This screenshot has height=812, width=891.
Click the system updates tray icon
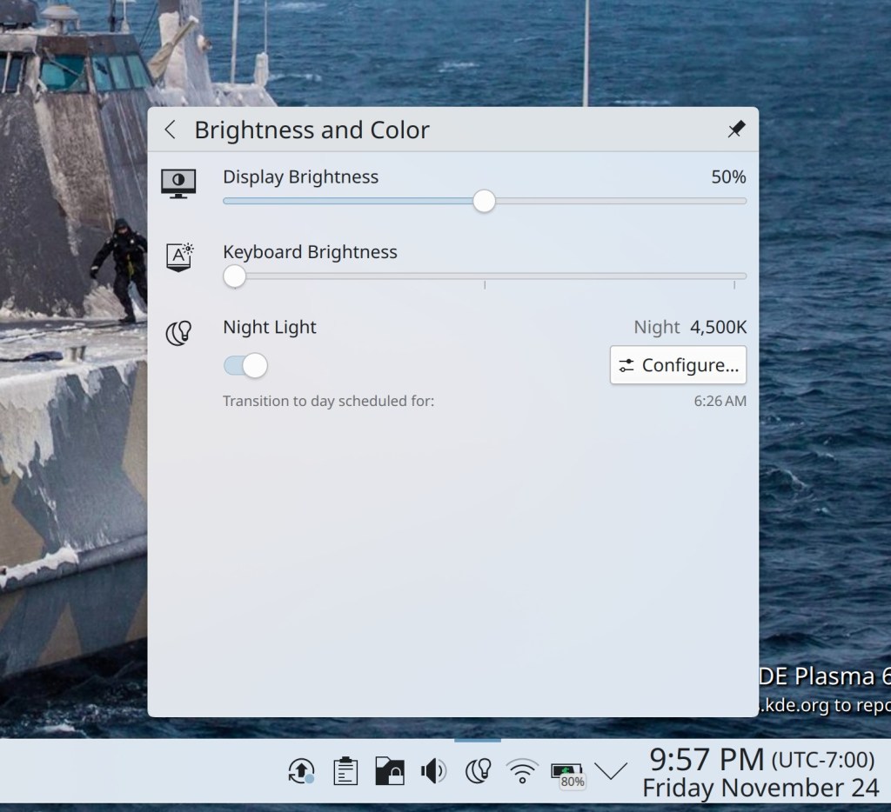(x=301, y=770)
